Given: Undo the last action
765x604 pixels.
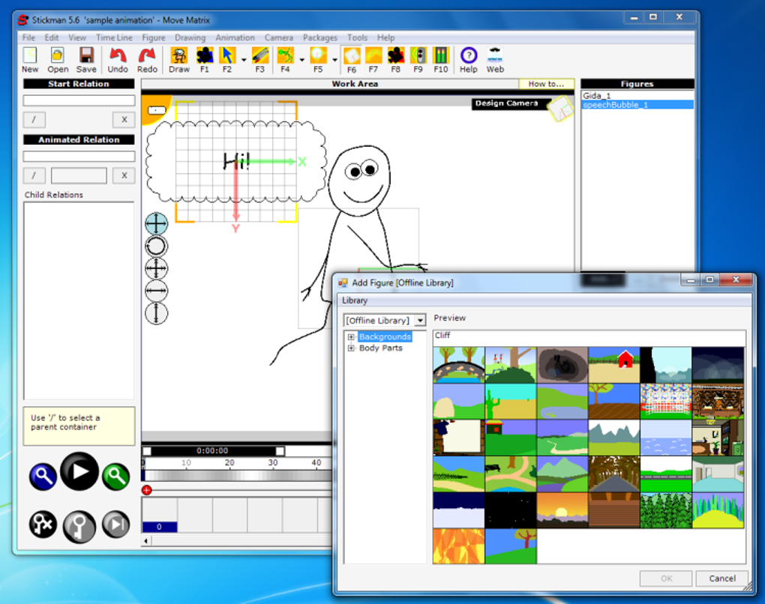Looking at the screenshot, I should (118, 60).
